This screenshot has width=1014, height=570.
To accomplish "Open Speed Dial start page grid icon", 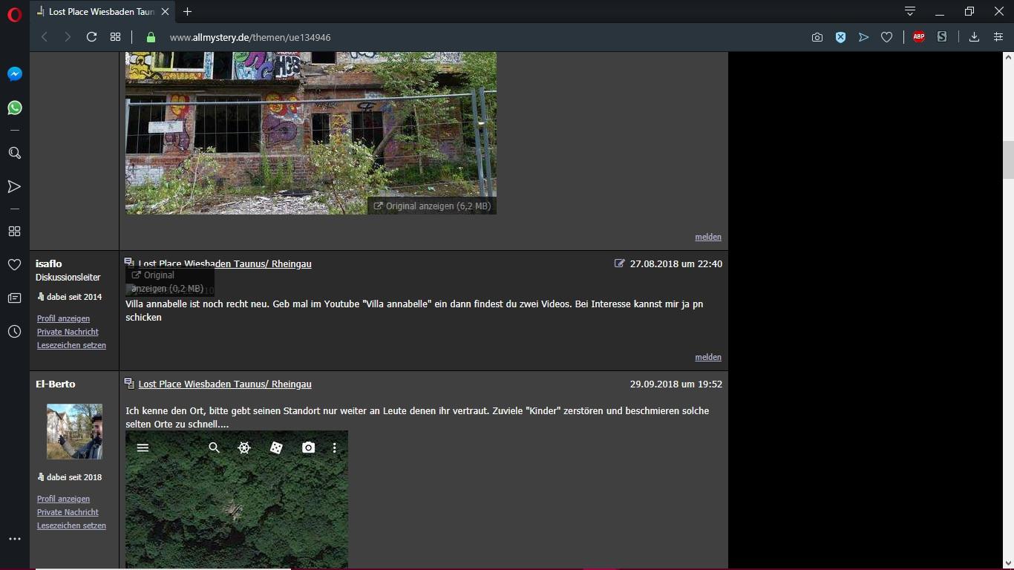I will pyautogui.click(x=115, y=37).
